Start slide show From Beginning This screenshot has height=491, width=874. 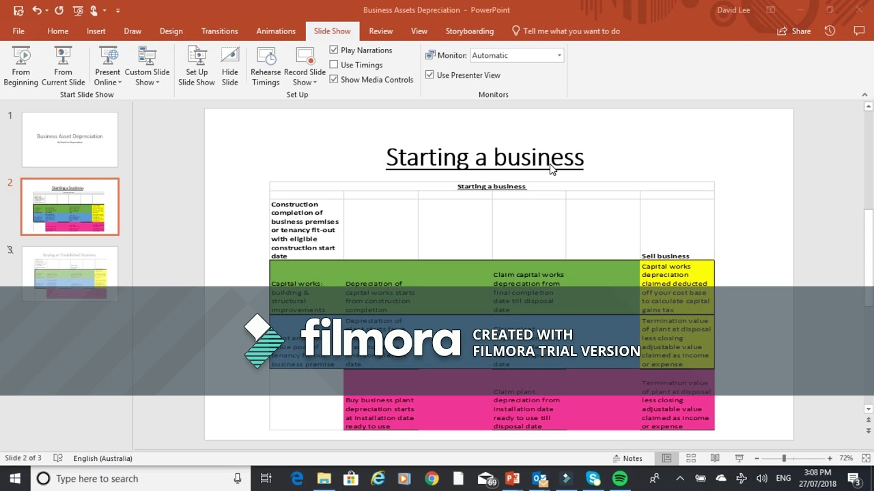(20, 66)
